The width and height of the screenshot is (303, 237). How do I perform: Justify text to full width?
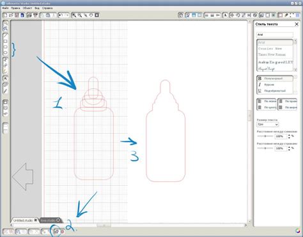coord(288,108)
